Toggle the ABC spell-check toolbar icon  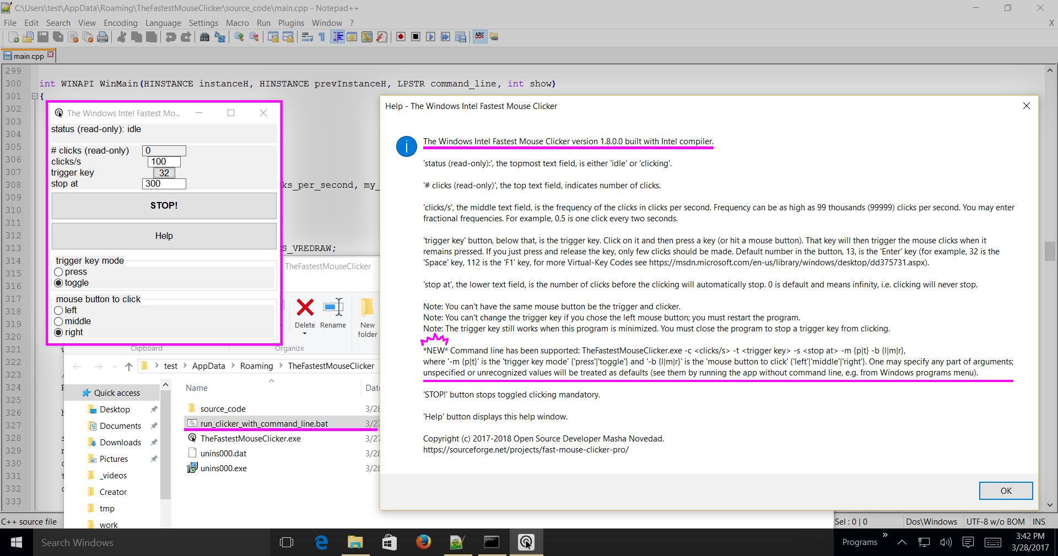tap(480, 37)
